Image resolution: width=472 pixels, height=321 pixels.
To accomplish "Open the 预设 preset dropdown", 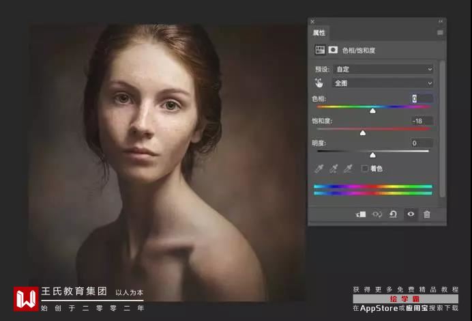I will pos(383,69).
